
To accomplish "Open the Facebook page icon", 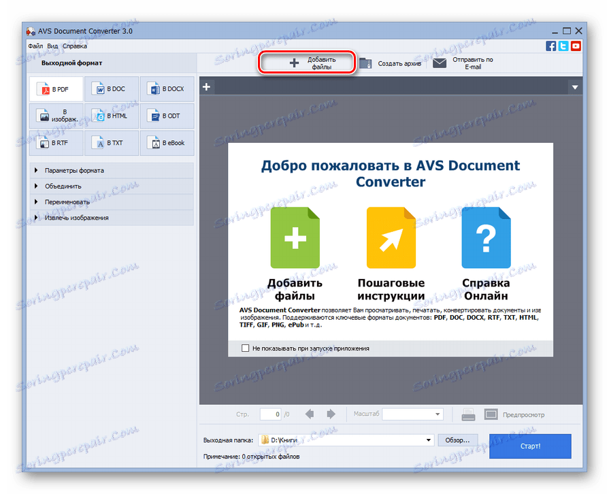I will pyautogui.click(x=550, y=46).
